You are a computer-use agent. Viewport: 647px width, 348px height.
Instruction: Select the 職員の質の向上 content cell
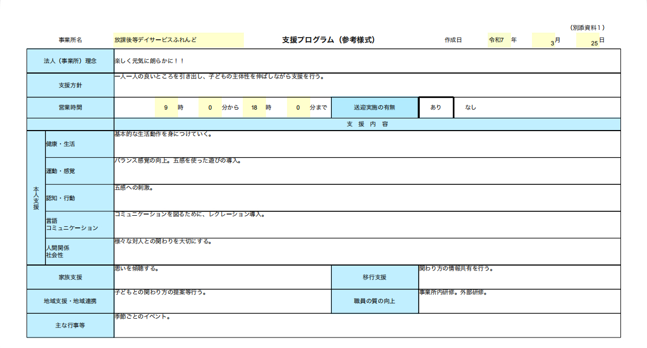pos(519,302)
